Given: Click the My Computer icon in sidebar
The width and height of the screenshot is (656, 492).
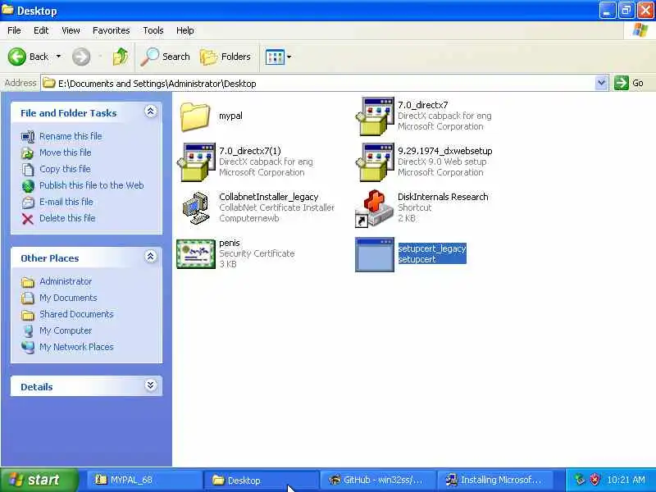Looking at the screenshot, I should point(28,331).
